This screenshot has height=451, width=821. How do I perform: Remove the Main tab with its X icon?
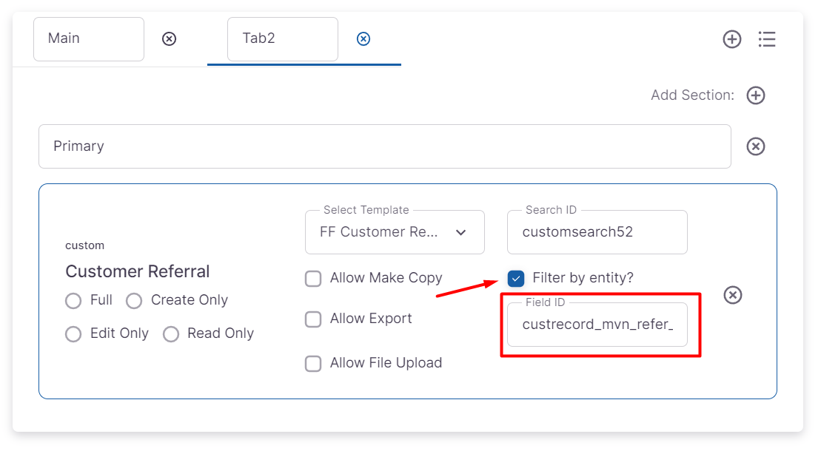pos(170,38)
